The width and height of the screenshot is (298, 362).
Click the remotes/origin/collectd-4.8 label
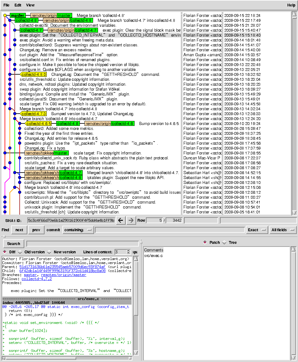coord(68,20)
